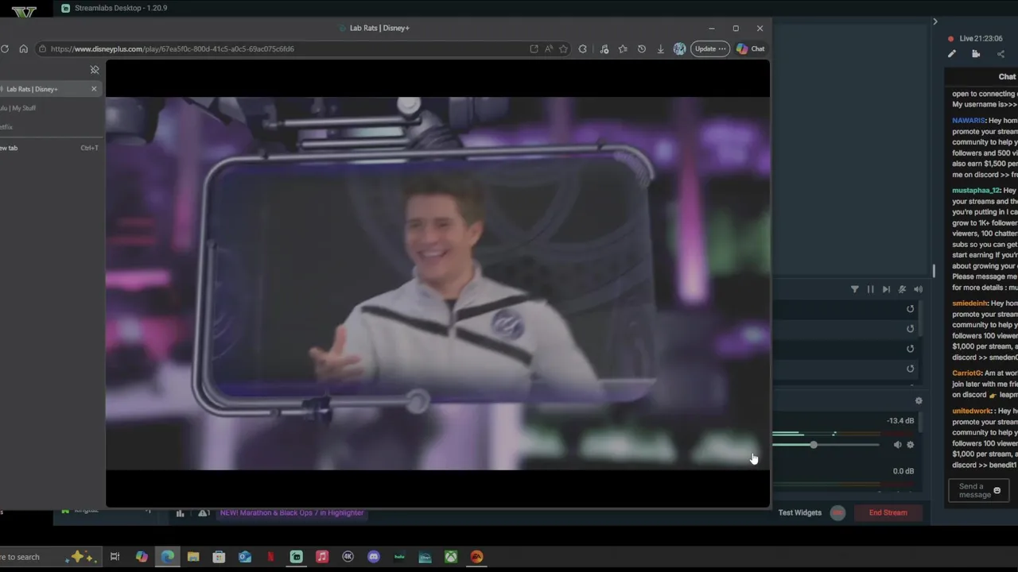This screenshot has height=572, width=1018.
Task: Open Task View on the taskbar
Action: [115, 557]
